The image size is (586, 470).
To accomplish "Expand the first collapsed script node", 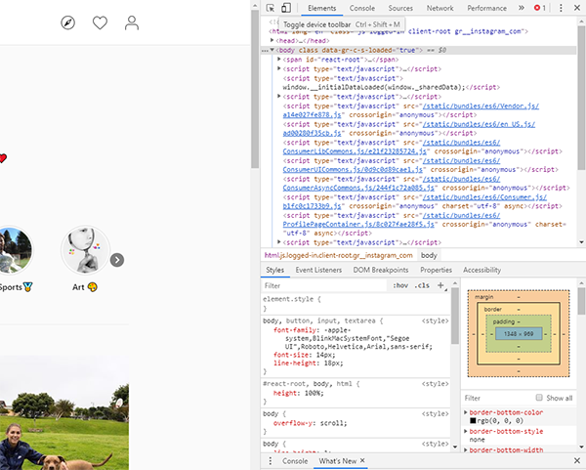I will tap(278, 68).
